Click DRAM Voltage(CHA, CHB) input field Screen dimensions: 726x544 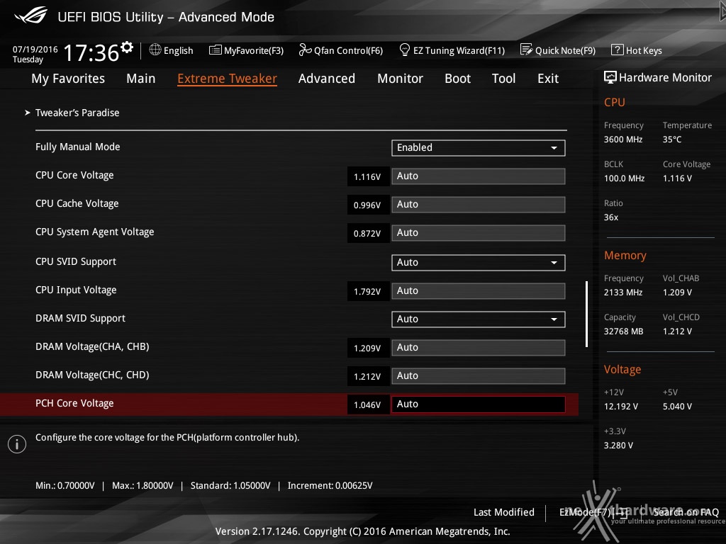coord(479,348)
